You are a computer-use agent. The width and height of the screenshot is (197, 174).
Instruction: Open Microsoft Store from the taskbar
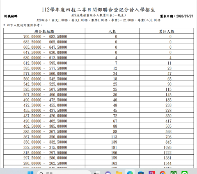coord(141,173)
